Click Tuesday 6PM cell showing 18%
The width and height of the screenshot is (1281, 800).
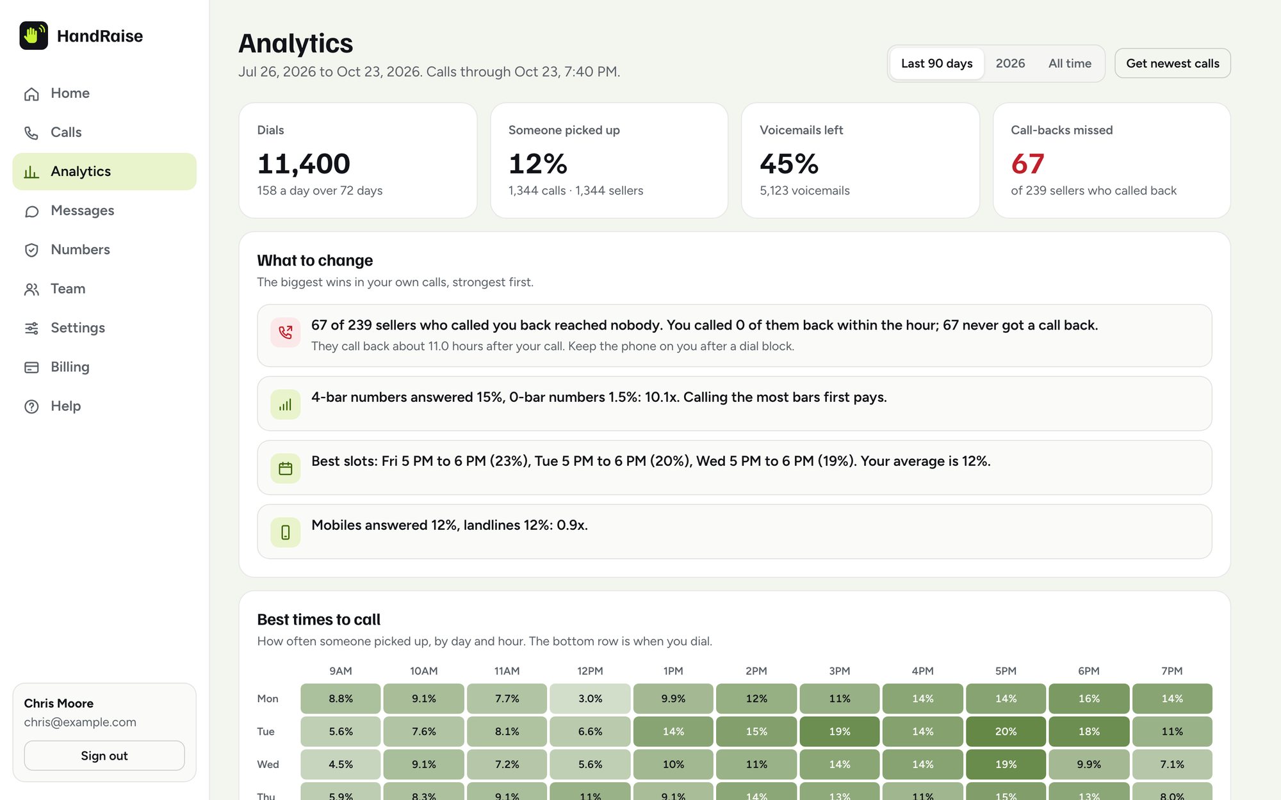[x=1089, y=732]
